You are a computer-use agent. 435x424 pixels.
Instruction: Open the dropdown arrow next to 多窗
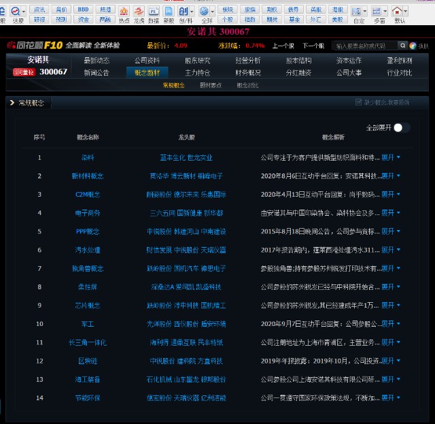click(x=385, y=12)
